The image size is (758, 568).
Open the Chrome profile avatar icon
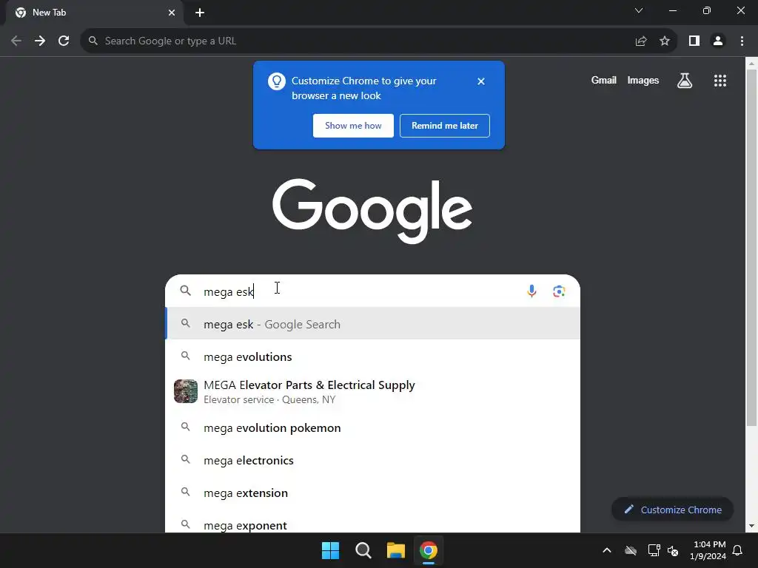pyautogui.click(x=718, y=41)
